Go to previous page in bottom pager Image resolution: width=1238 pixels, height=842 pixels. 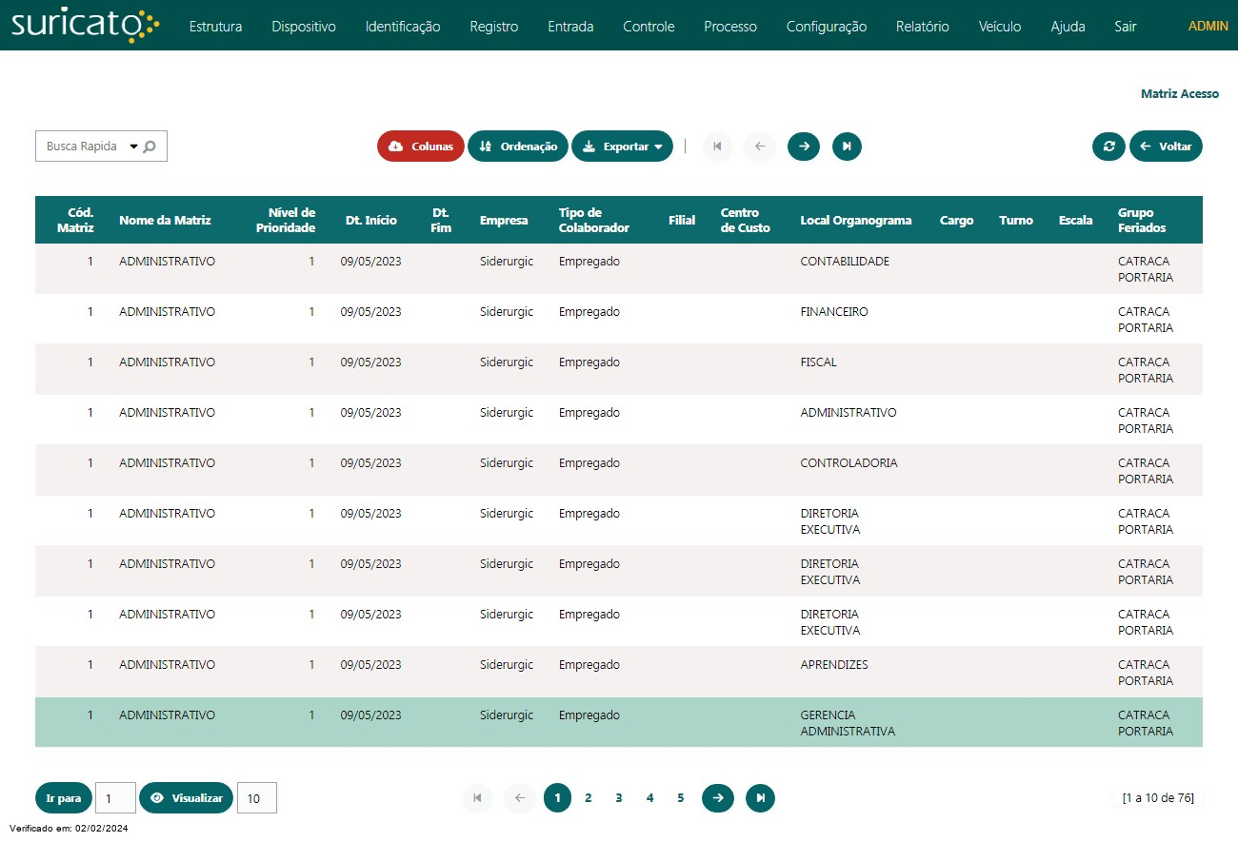(x=520, y=797)
